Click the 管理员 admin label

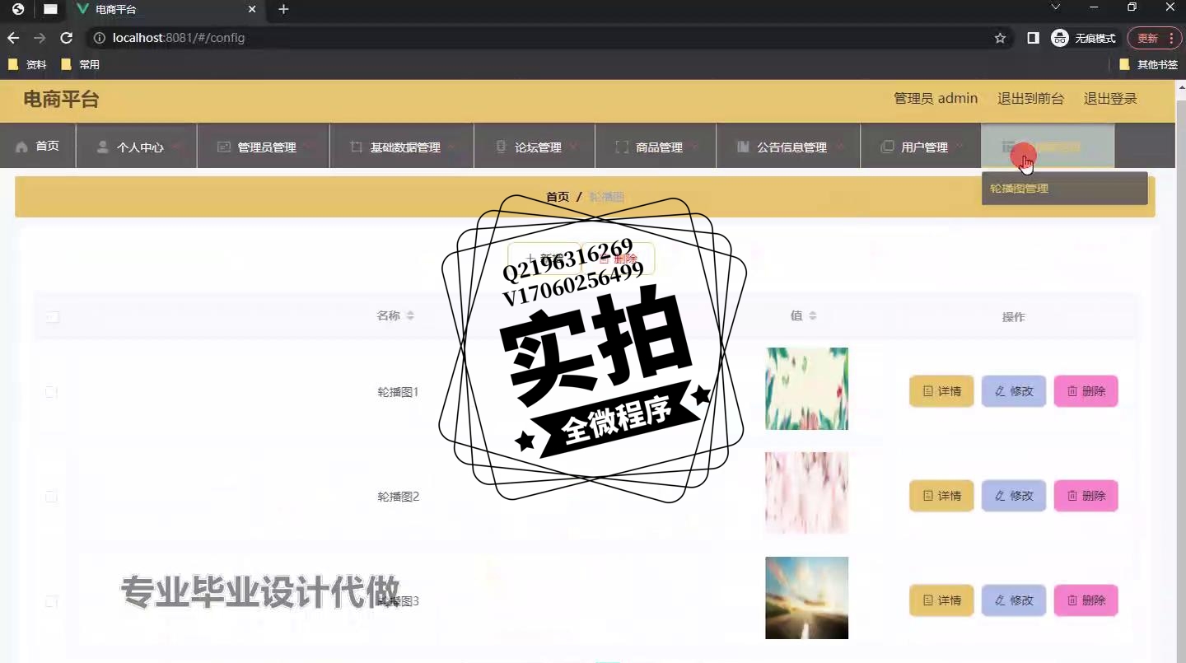tap(936, 99)
